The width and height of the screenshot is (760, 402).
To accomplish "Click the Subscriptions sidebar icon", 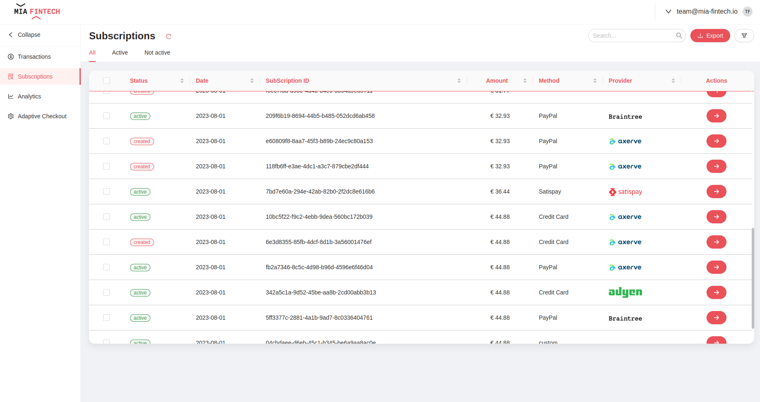I will [10, 77].
